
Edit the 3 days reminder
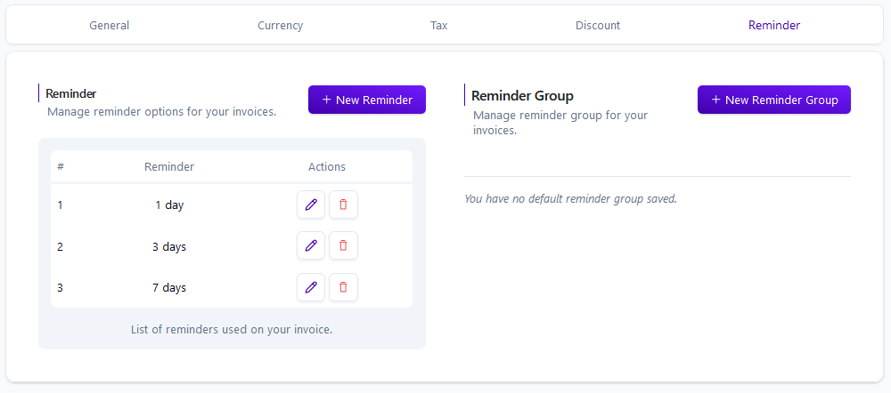311,245
